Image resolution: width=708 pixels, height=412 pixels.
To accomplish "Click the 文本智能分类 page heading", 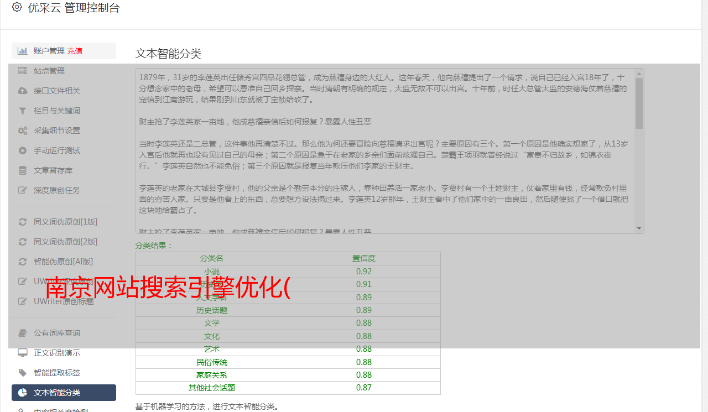I will coord(169,54).
